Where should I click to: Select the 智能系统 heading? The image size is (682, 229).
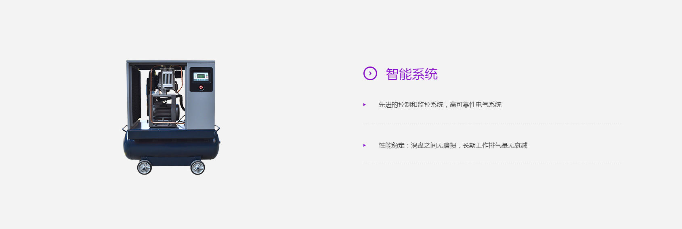(x=411, y=74)
